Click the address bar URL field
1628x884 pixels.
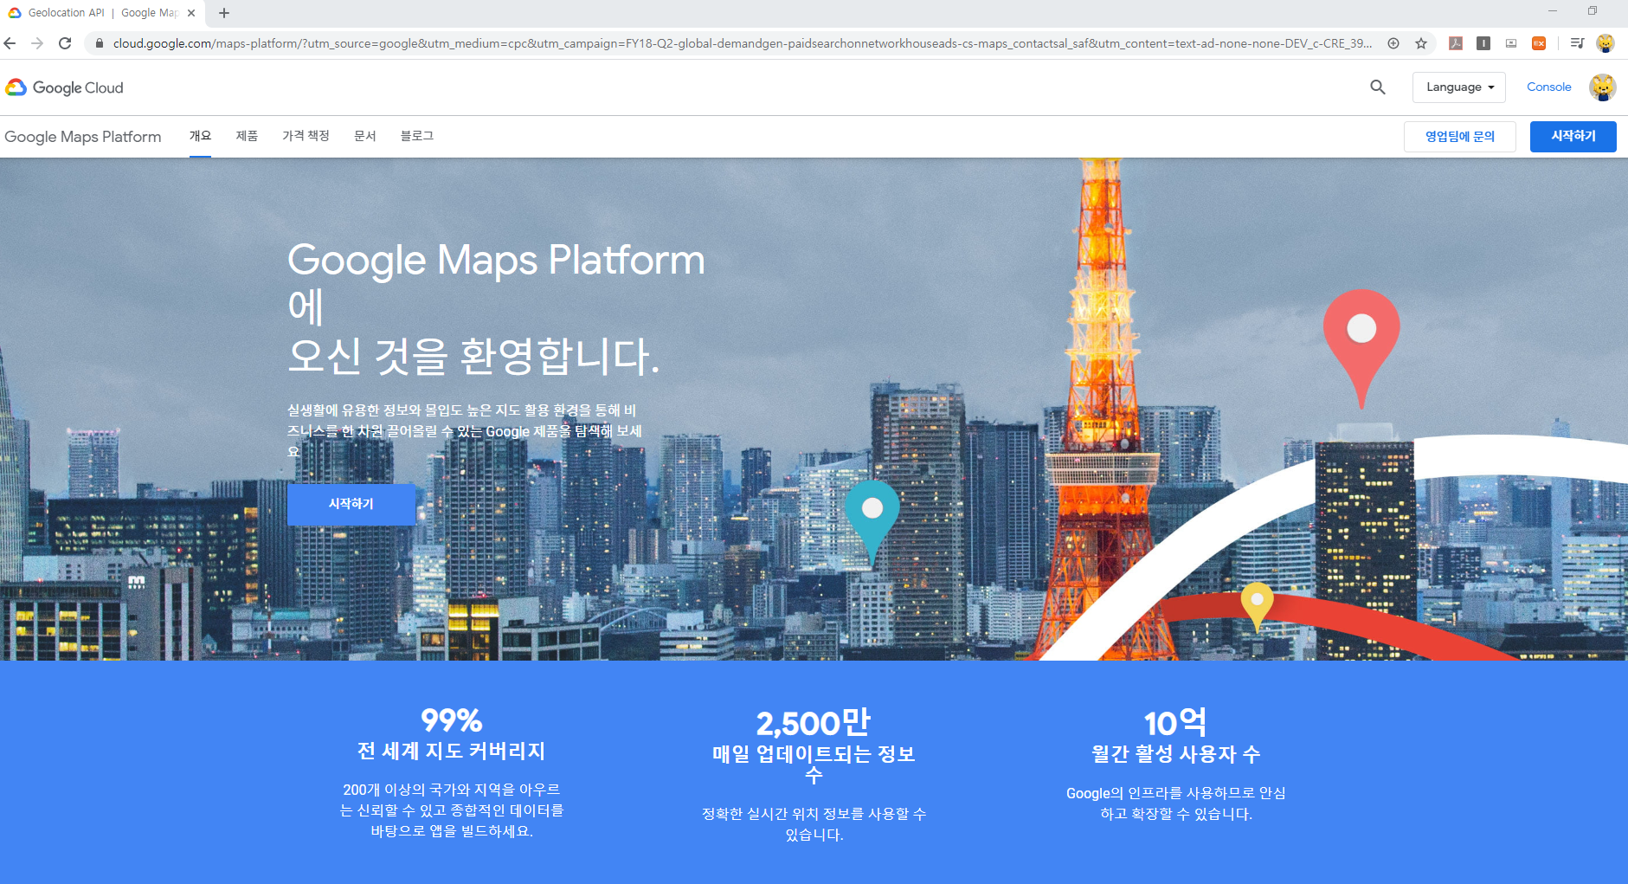[x=742, y=43]
